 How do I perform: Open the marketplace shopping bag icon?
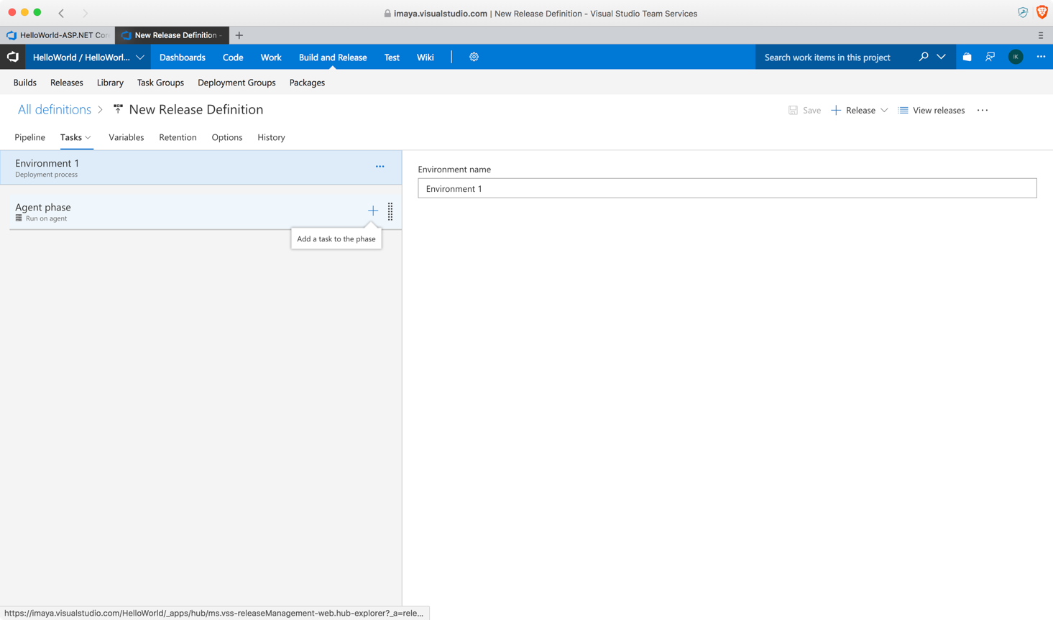(x=967, y=57)
